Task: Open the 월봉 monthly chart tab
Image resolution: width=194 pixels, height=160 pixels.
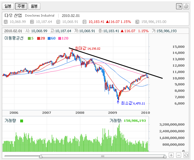Action: [34, 6]
